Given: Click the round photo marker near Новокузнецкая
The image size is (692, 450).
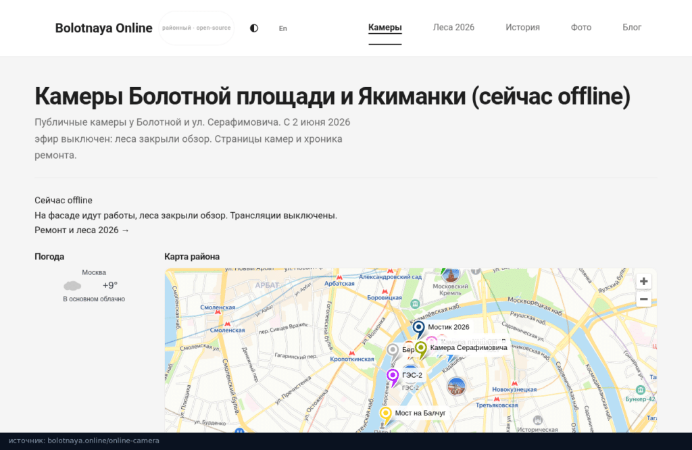Looking at the screenshot, I should (x=456, y=387).
